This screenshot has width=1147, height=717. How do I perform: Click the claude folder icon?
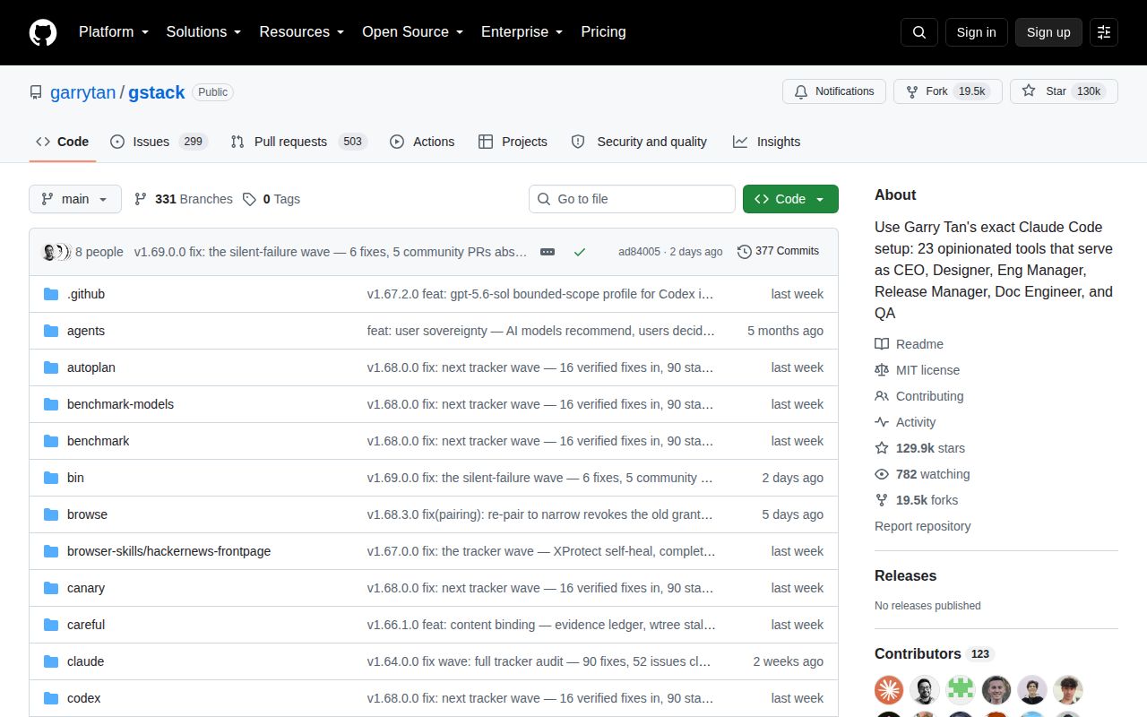point(51,661)
